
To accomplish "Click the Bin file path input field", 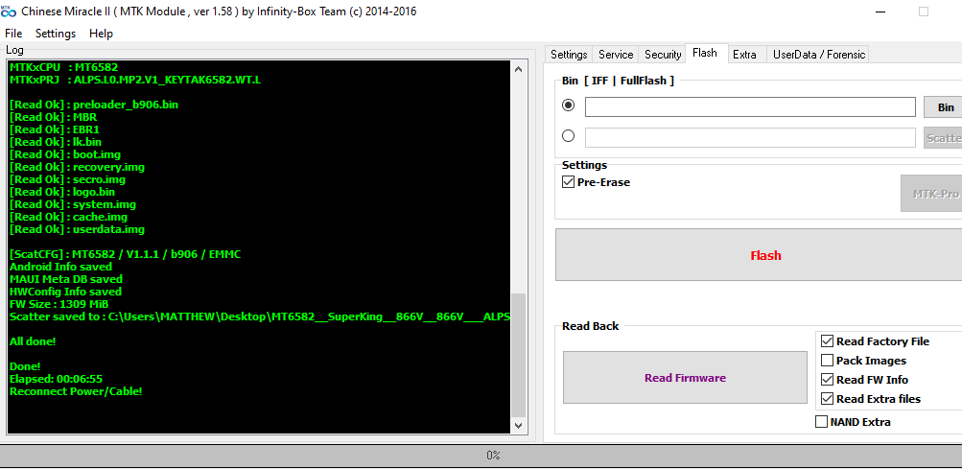I will (x=750, y=106).
